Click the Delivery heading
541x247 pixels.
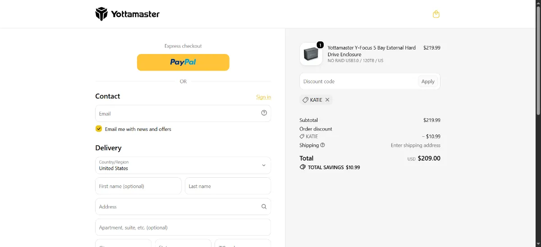(108, 148)
